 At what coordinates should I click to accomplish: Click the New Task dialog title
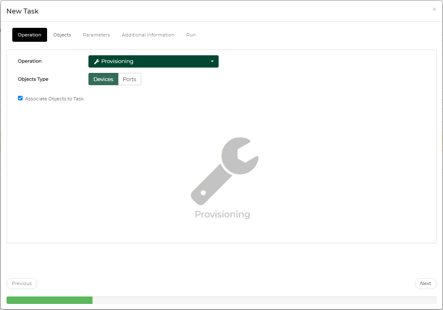click(x=23, y=11)
